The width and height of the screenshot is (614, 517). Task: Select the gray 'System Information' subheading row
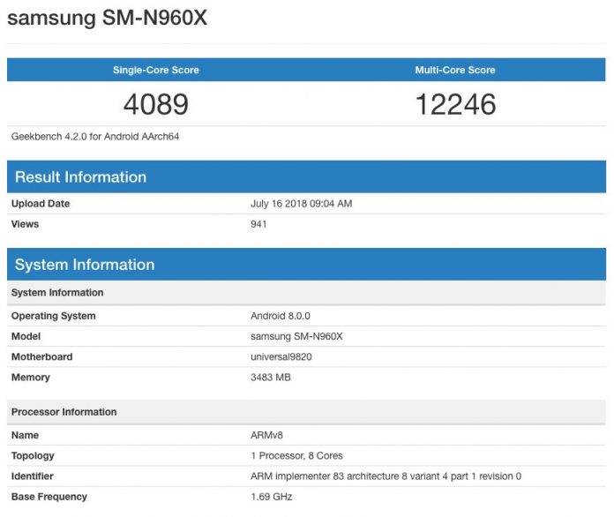pyautogui.click(x=306, y=293)
